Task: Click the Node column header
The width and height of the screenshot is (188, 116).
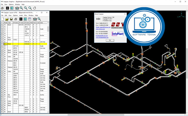Action: pyautogui.click(x=6, y=23)
